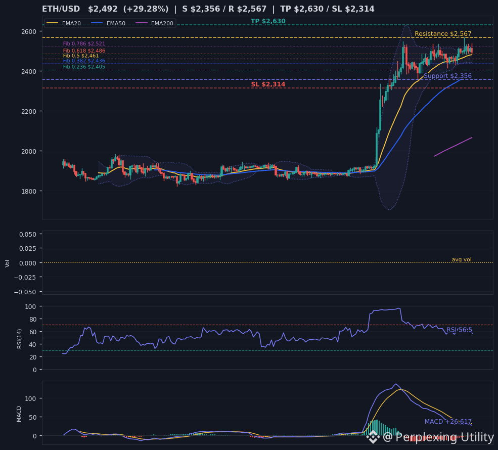Click the $2,492 price in title
The height and width of the screenshot is (450, 498).
click(103, 9)
